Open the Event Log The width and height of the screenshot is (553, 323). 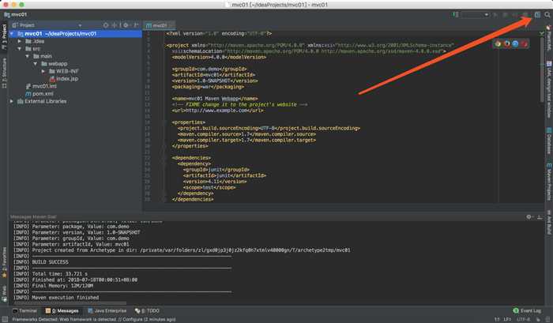click(x=527, y=310)
